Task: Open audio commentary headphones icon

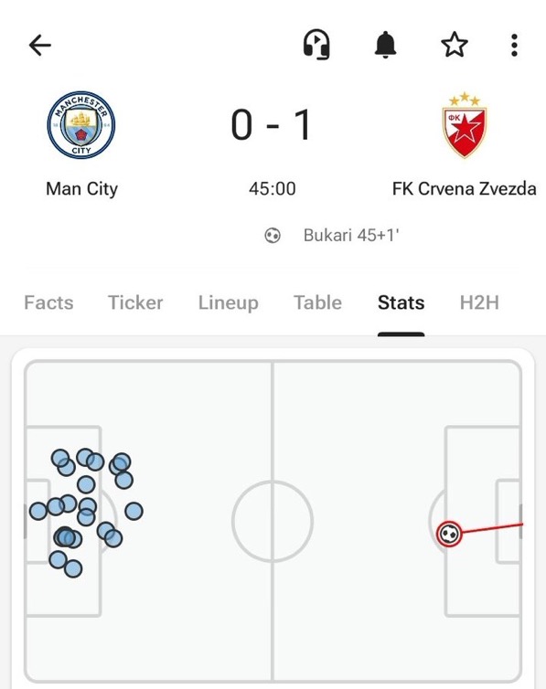Action: [316, 45]
